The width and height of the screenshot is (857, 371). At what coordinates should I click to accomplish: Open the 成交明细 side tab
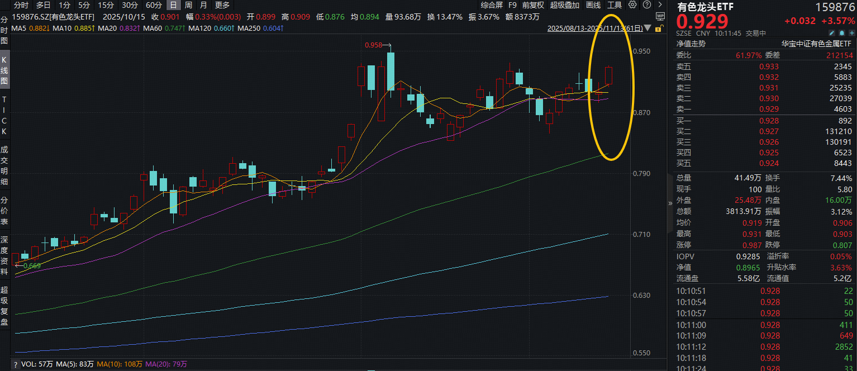(4, 165)
